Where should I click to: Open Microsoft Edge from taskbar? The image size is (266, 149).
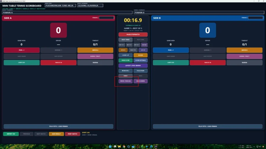coord(151,147)
